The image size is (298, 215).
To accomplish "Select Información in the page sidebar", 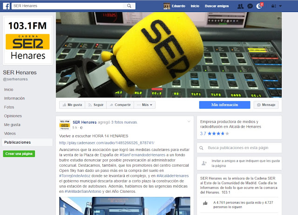I will tap(14, 98).
